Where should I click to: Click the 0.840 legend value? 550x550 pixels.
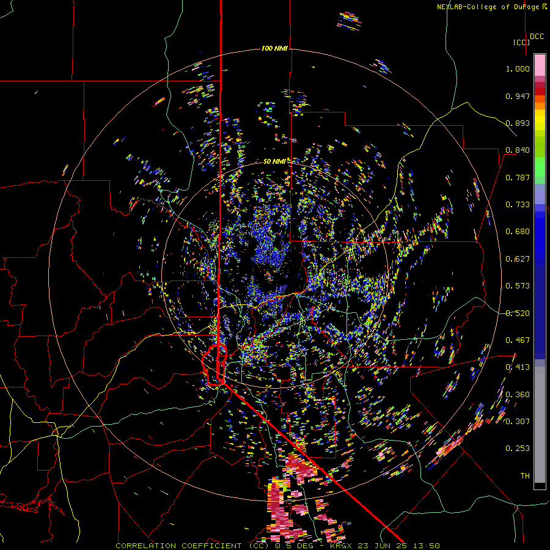tap(518, 150)
